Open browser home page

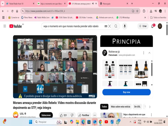17,11
